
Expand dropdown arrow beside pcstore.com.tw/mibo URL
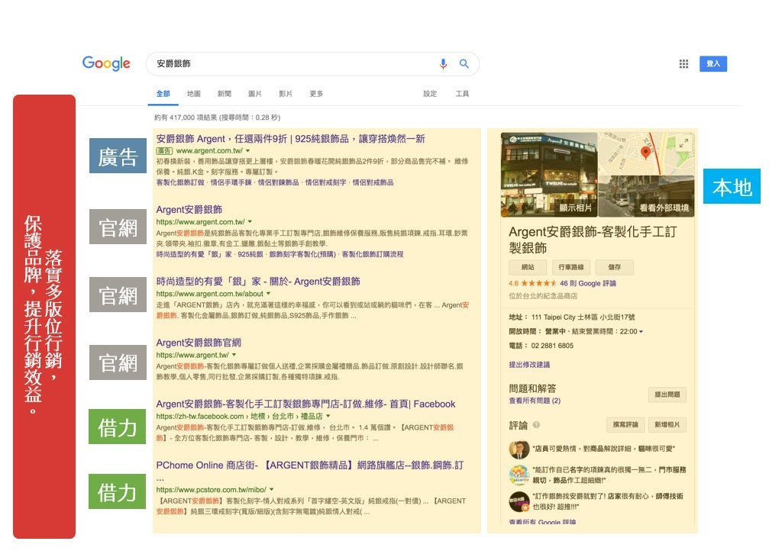[271, 490]
